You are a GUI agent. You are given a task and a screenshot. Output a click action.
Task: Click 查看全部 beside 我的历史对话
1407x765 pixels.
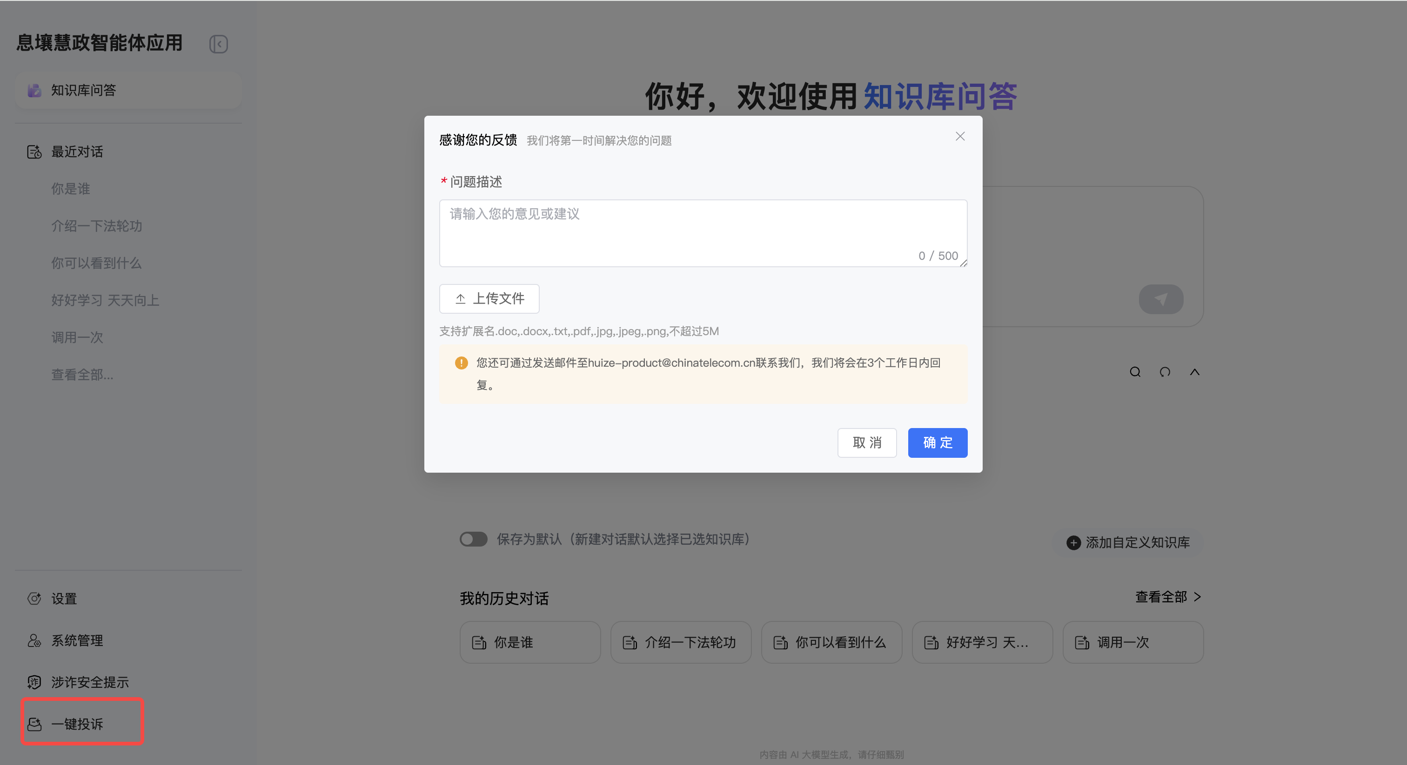pyautogui.click(x=1168, y=597)
